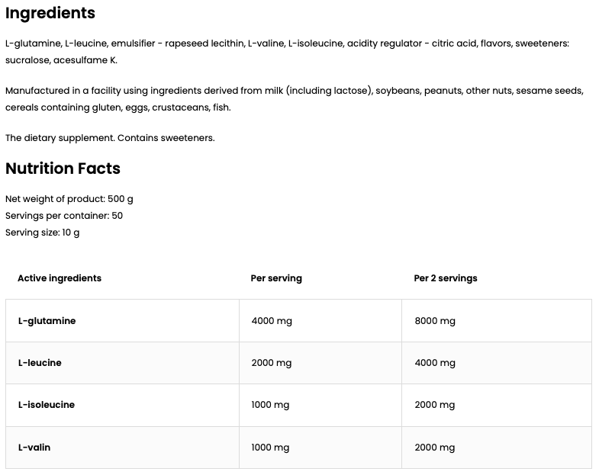Click the 'Serving size: 10 g' line
The width and height of the screenshot is (599, 475).
pyautogui.click(x=42, y=233)
